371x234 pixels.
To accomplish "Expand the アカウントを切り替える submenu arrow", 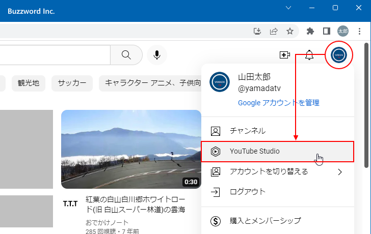I will point(340,172).
